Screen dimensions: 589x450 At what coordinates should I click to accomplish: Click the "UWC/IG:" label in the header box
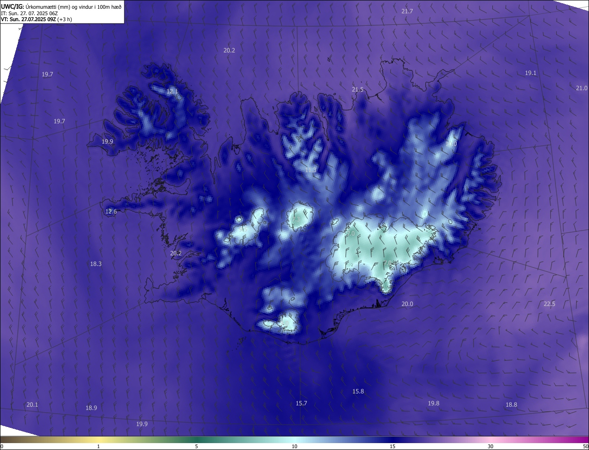coord(12,6)
